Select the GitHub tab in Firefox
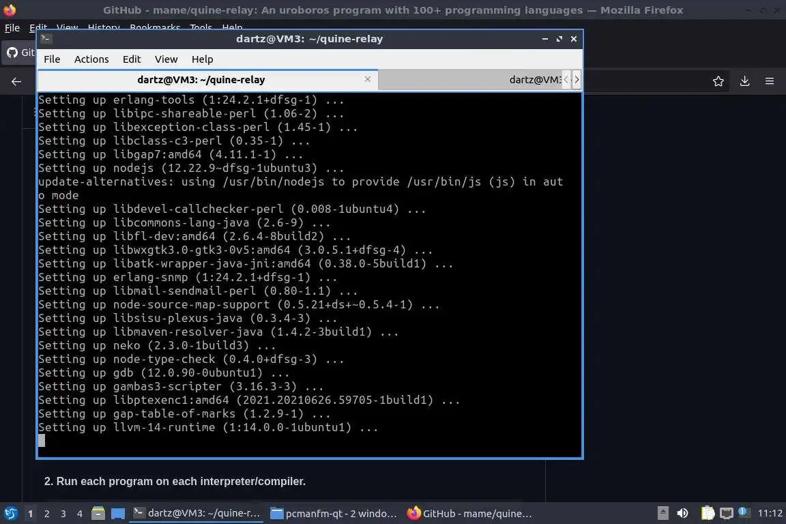This screenshot has height=524, width=786. coord(20,52)
